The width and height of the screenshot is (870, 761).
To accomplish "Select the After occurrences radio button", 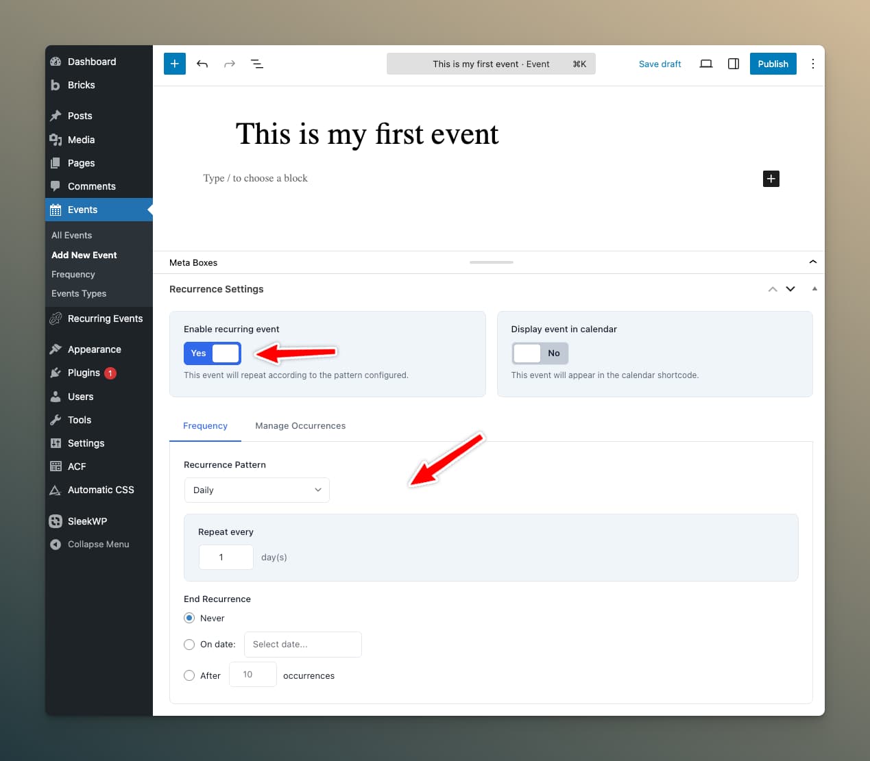I will (189, 675).
